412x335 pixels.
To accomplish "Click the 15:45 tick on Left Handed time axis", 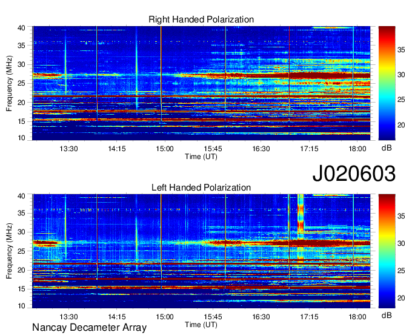I will (x=213, y=317).
